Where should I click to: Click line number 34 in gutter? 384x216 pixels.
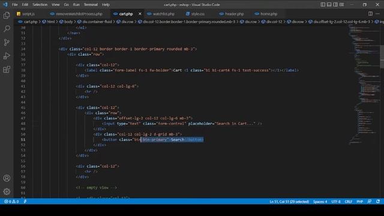23,49
